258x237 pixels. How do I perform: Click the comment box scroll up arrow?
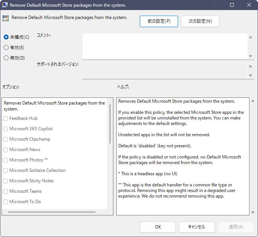(x=251, y=37)
